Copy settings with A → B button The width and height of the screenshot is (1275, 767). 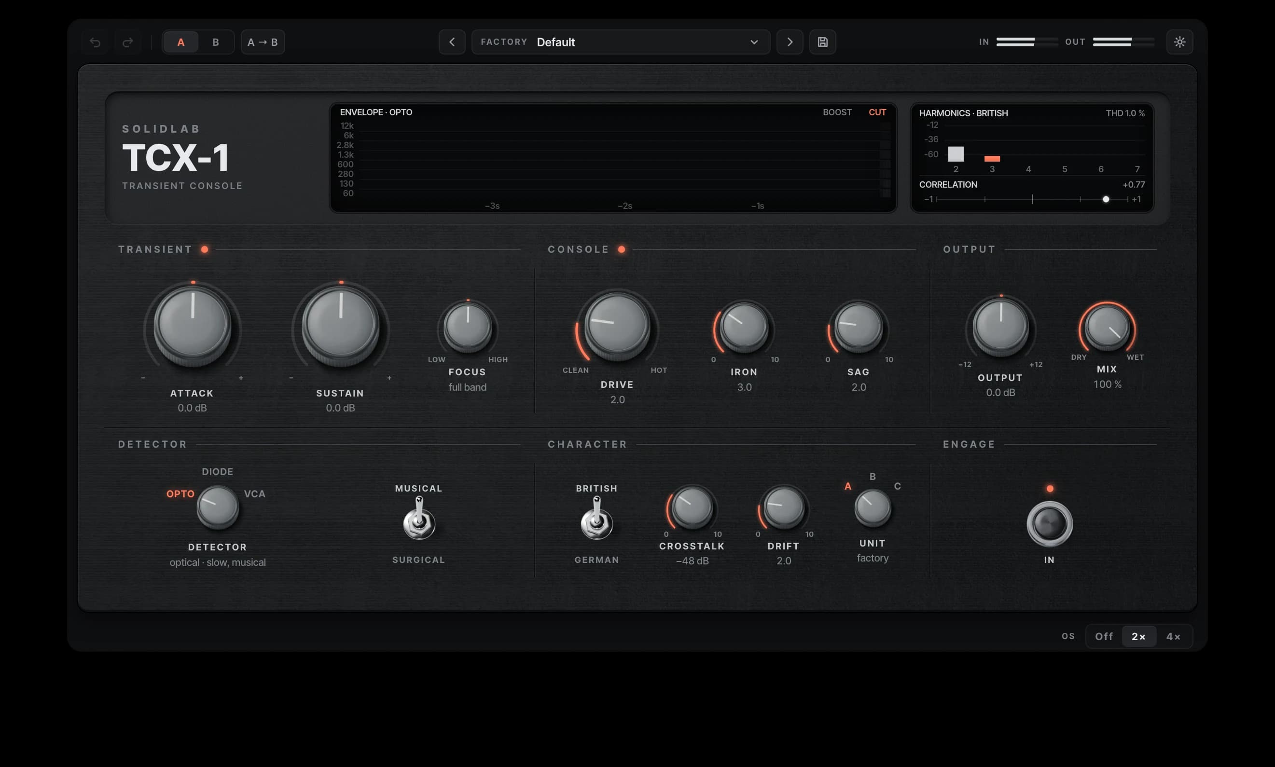[263, 42]
